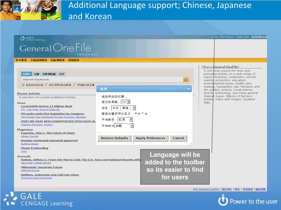Open the Tools menu in top toolbar
This screenshot has width=281, height=210.
(214, 37)
